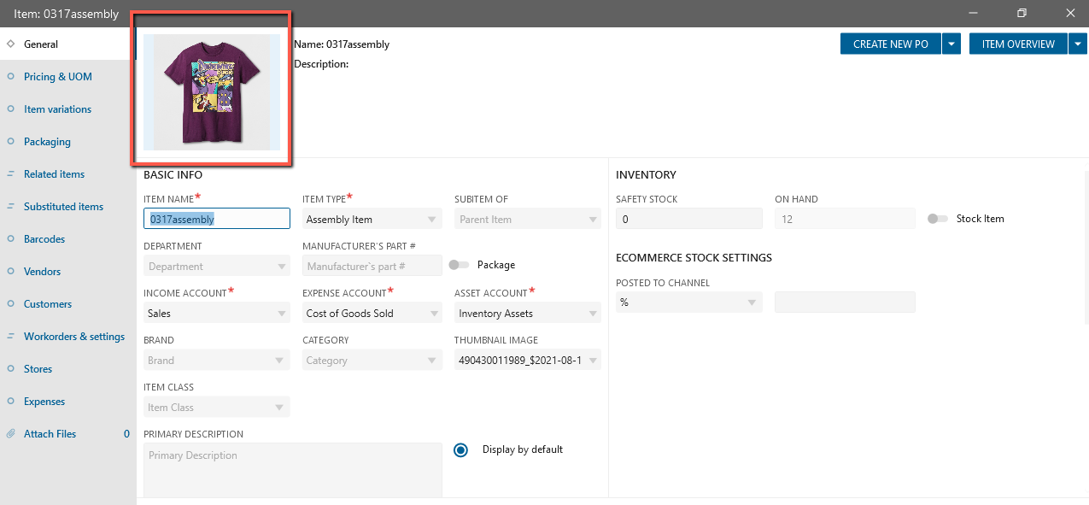
Task: Click the Attach Files paperclip icon
Action: (x=11, y=434)
